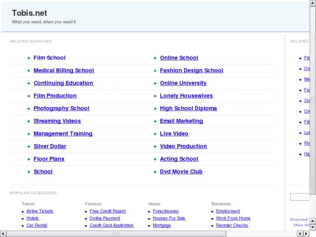
Task: Visit the Free Credit Report link
Action: [x=107, y=211]
